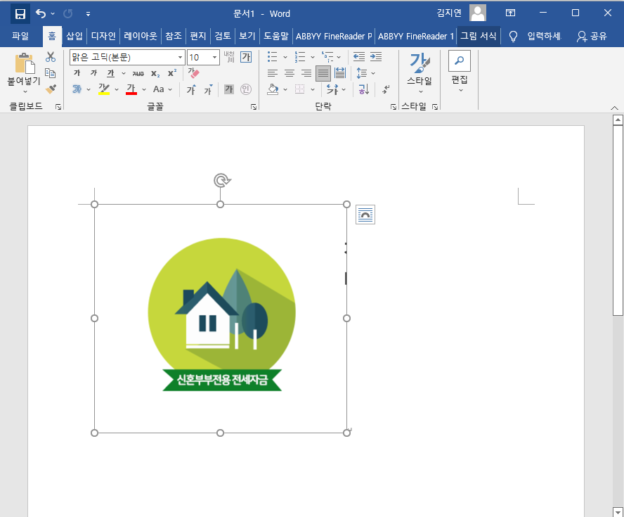Toggle strikethrough formatting
624x517 pixels.
(x=138, y=73)
